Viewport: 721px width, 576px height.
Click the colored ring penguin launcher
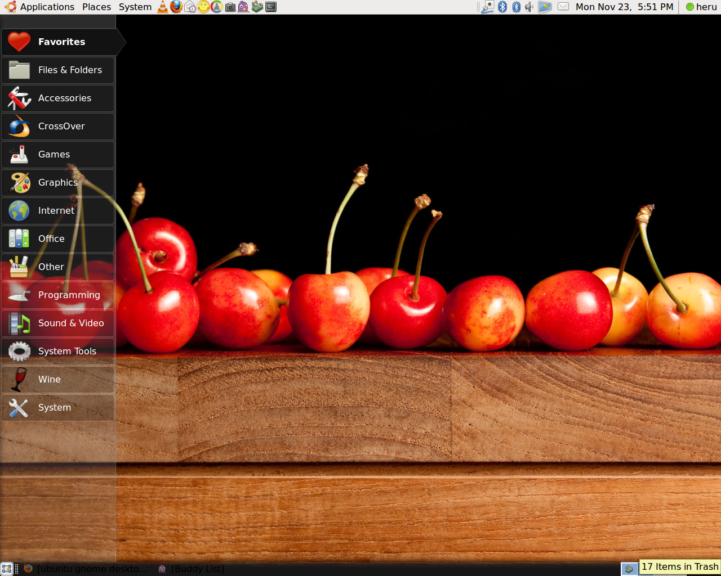point(217,7)
